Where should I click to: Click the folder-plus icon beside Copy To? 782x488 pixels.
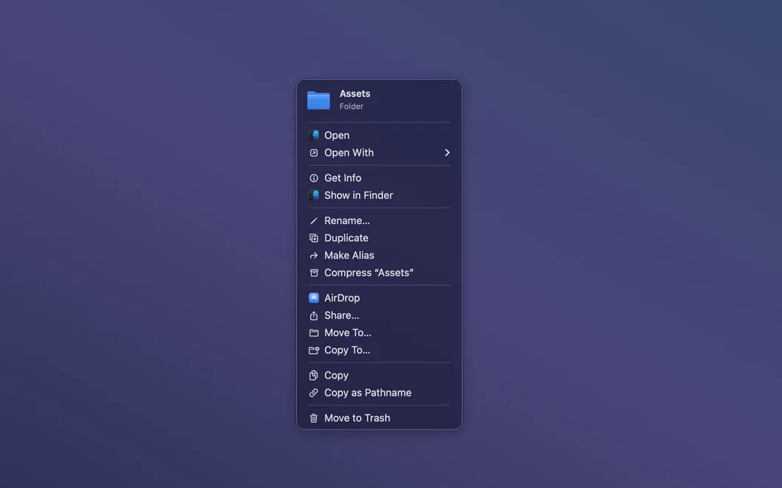click(x=314, y=350)
